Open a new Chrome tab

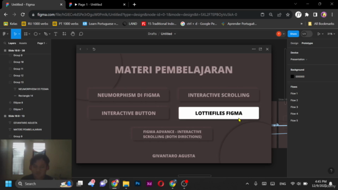click(x=134, y=5)
